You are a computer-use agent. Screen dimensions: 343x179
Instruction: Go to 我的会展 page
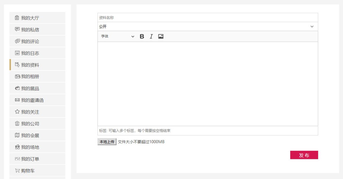pos(38,135)
